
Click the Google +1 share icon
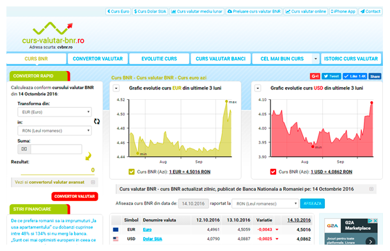pos(315,76)
